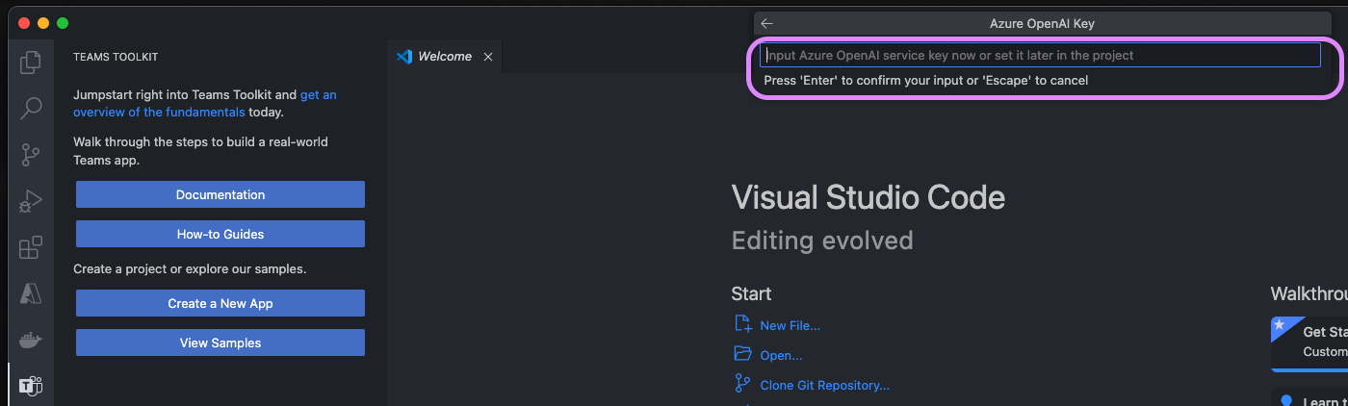Click the TEAMS TOOLKIT panel title
1348x406 pixels.
pos(116,57)
